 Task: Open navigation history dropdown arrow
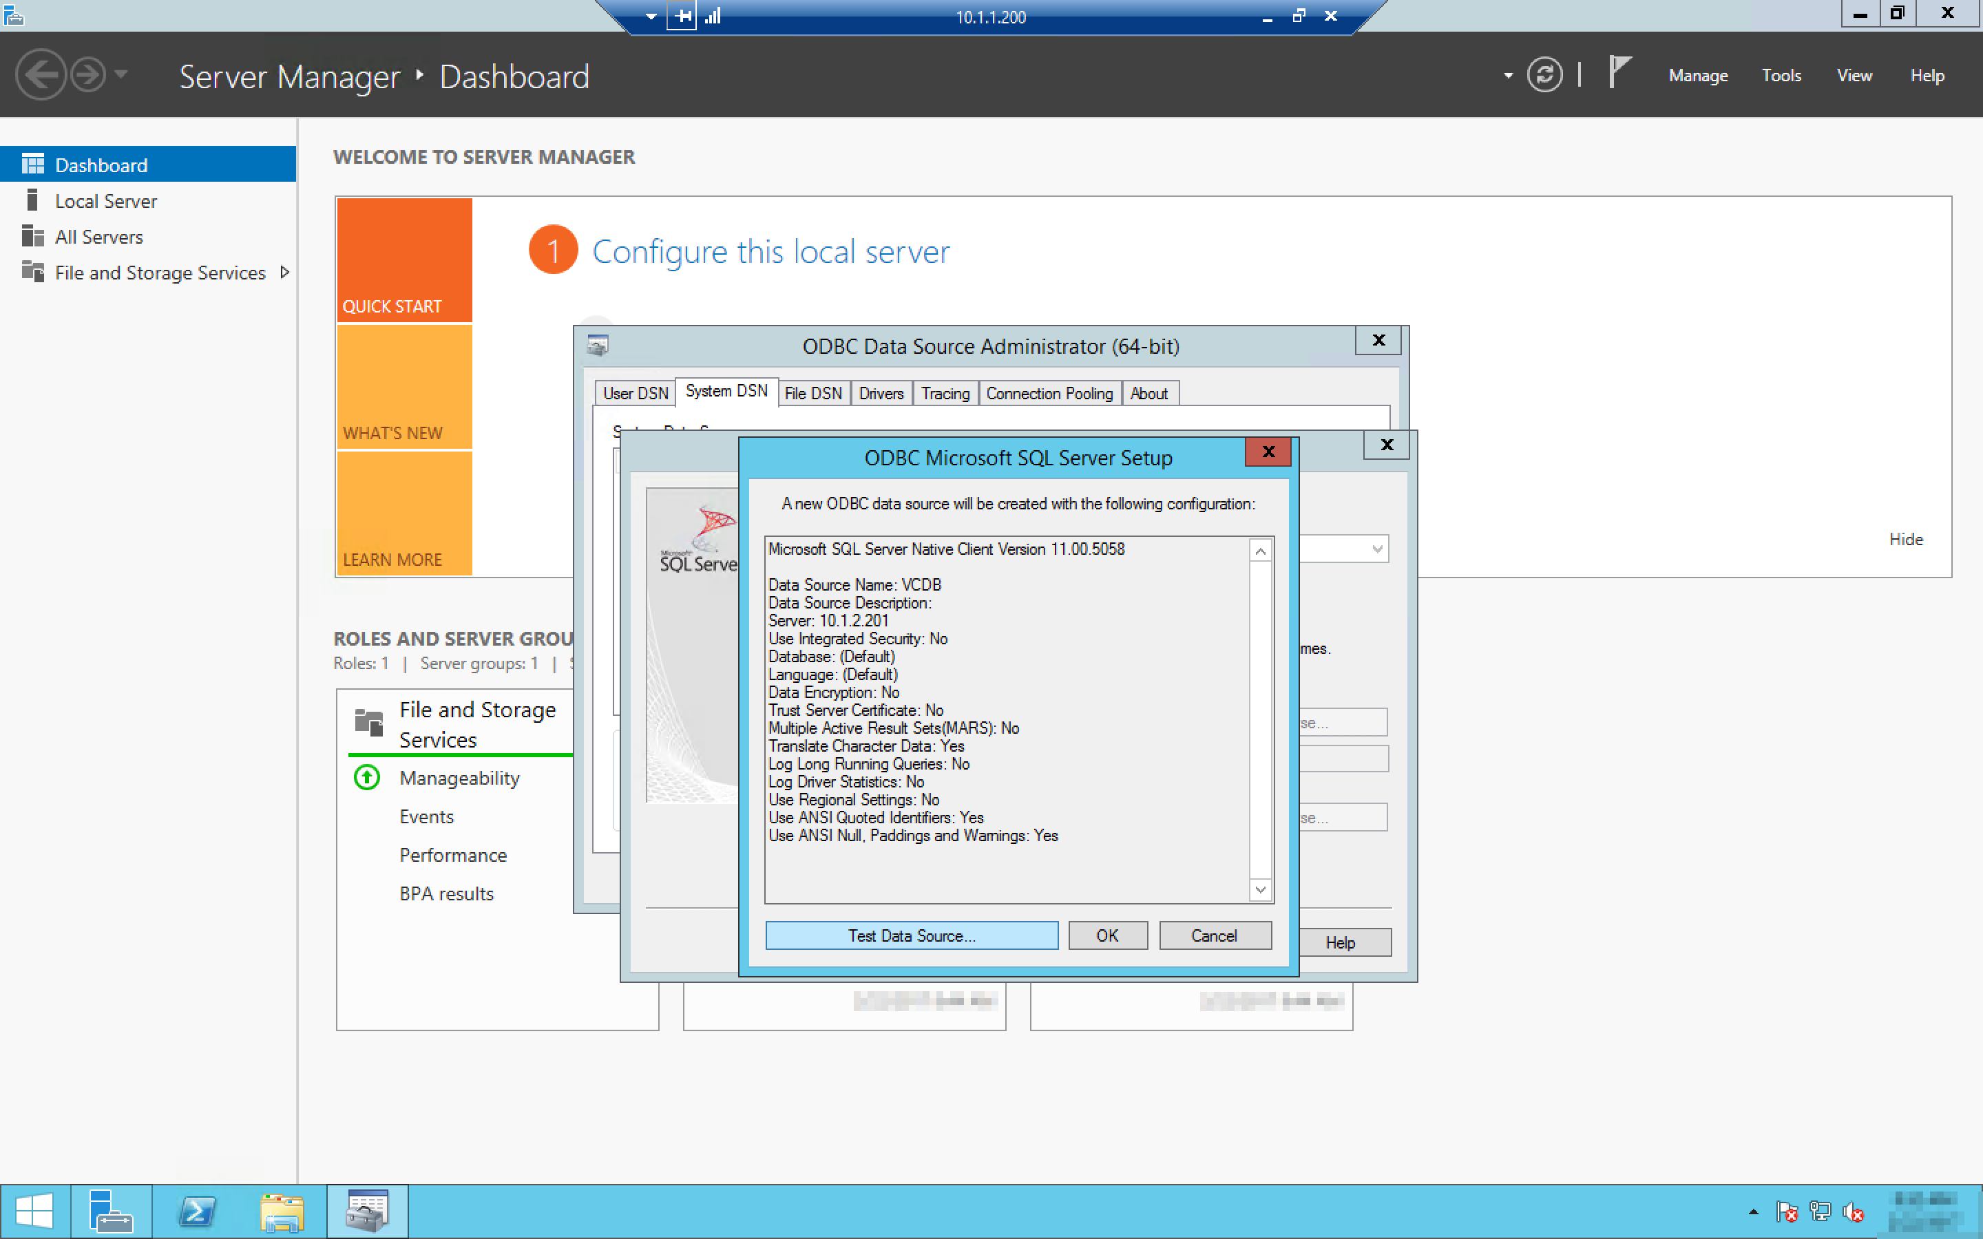(121, 74)
